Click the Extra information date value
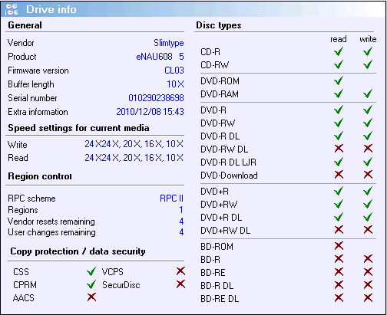Viewport: 387px width, 315px height. (150, 112)
